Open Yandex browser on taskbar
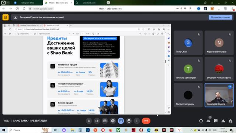The width and height of the screenshot is (236, 133). pos(179,130)
